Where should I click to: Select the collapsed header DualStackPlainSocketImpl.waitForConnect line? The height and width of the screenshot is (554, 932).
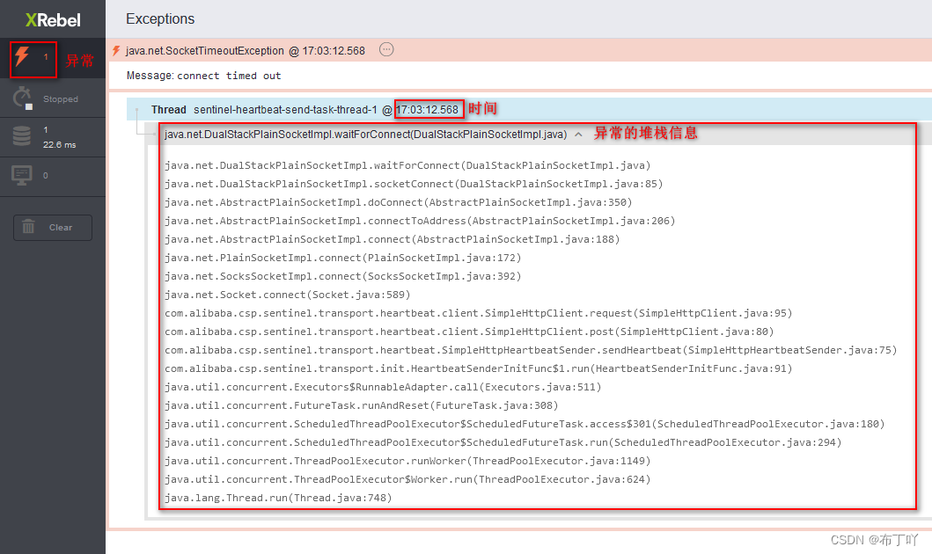365,135
